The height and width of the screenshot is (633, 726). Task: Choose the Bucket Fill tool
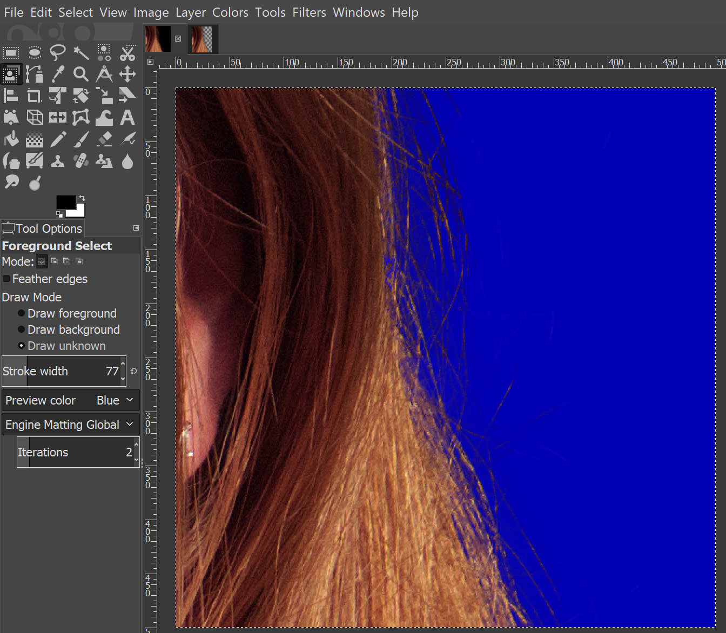(x=11, y=139)
